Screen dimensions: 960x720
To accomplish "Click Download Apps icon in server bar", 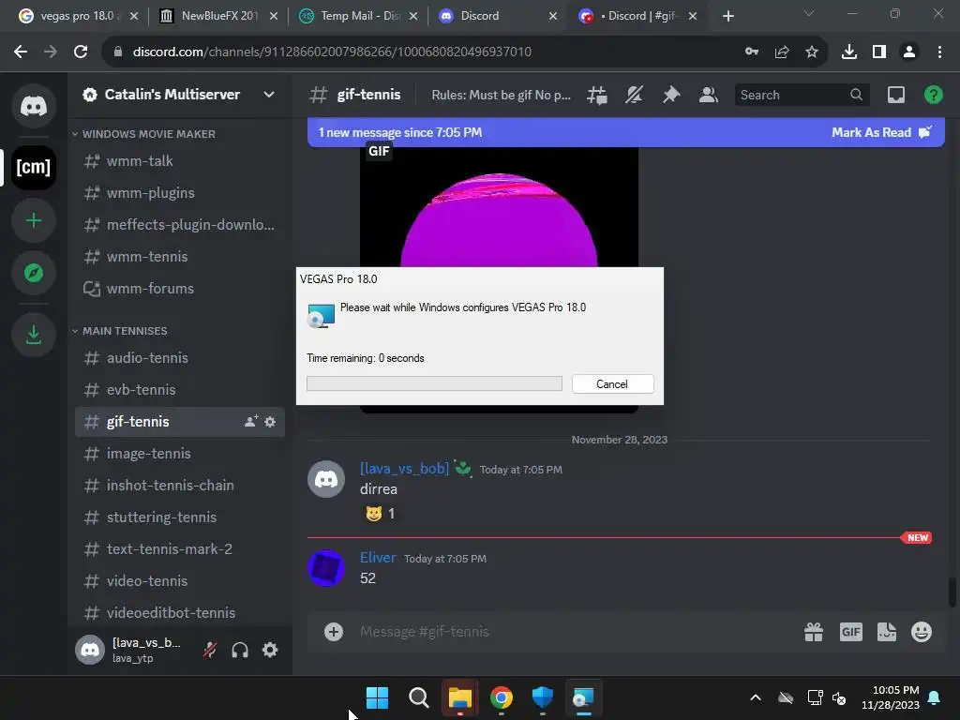I will [34, 335].
